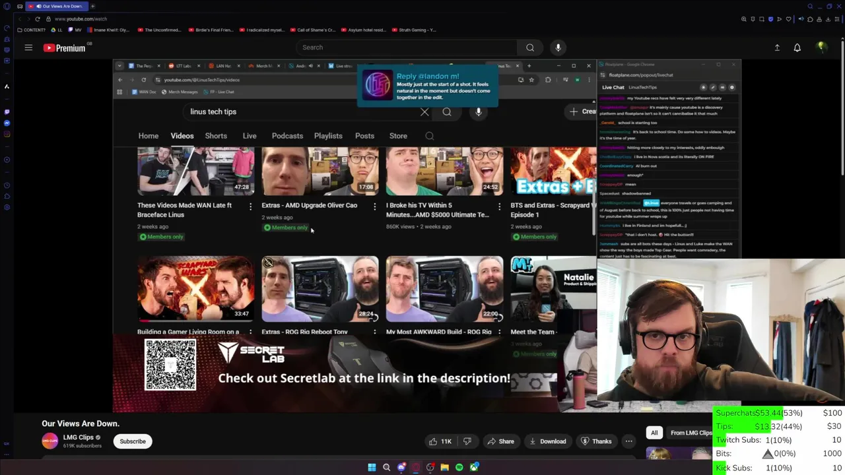This screenshot has width=845, height=475.
Task: Open Birdie's Final Frien... bookmark
Action: (211, 30)
